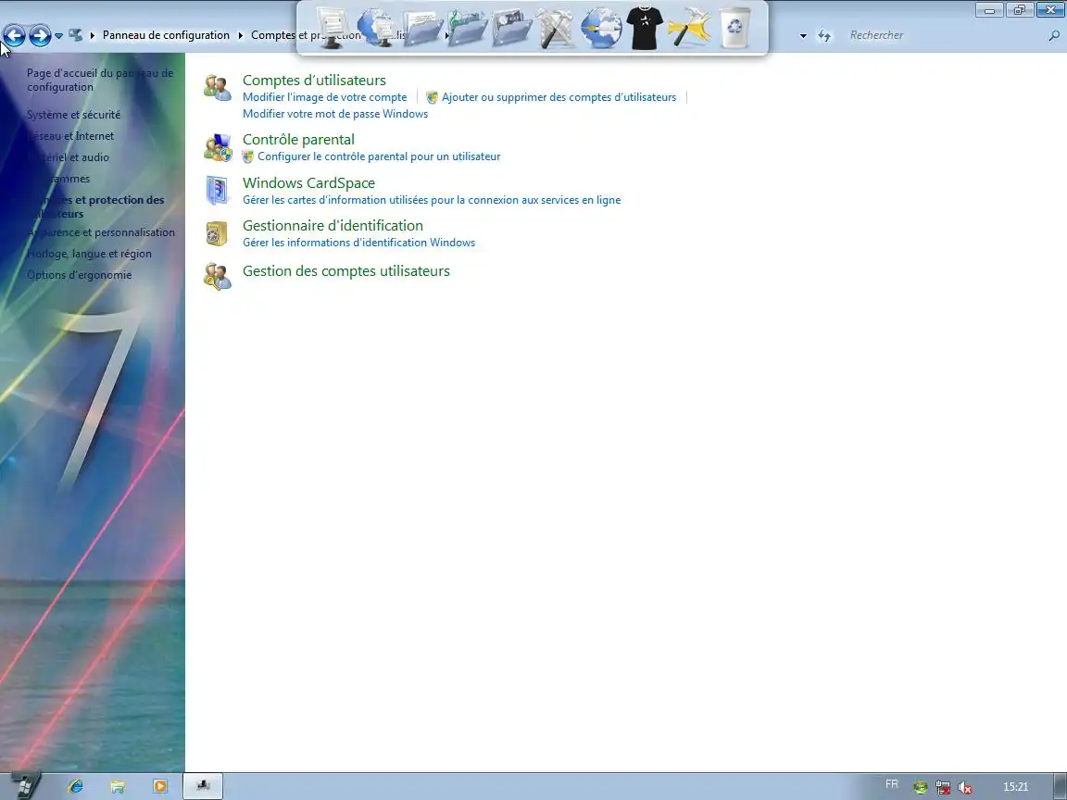This screenshot has height=800, width=1067.
Task: Open Apparence et personnalisation category
Action: click(x=101, y=232)
